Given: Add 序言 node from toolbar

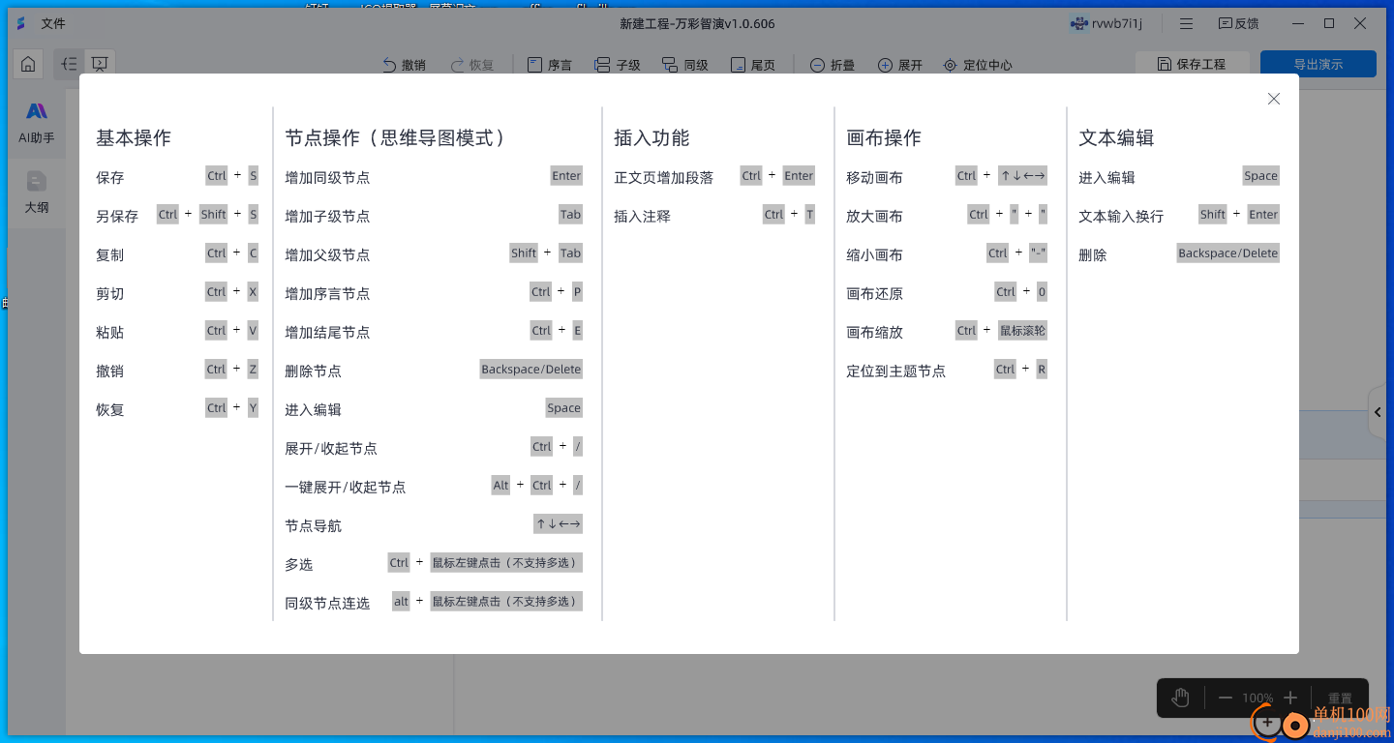Looking at the screenshot, I should tap(549, 65).
